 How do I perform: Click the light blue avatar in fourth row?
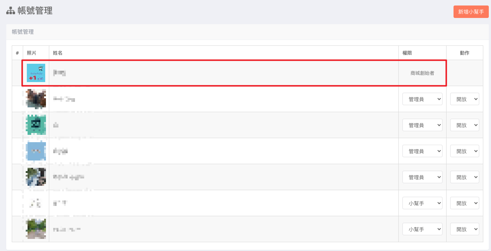pos(36,151)
